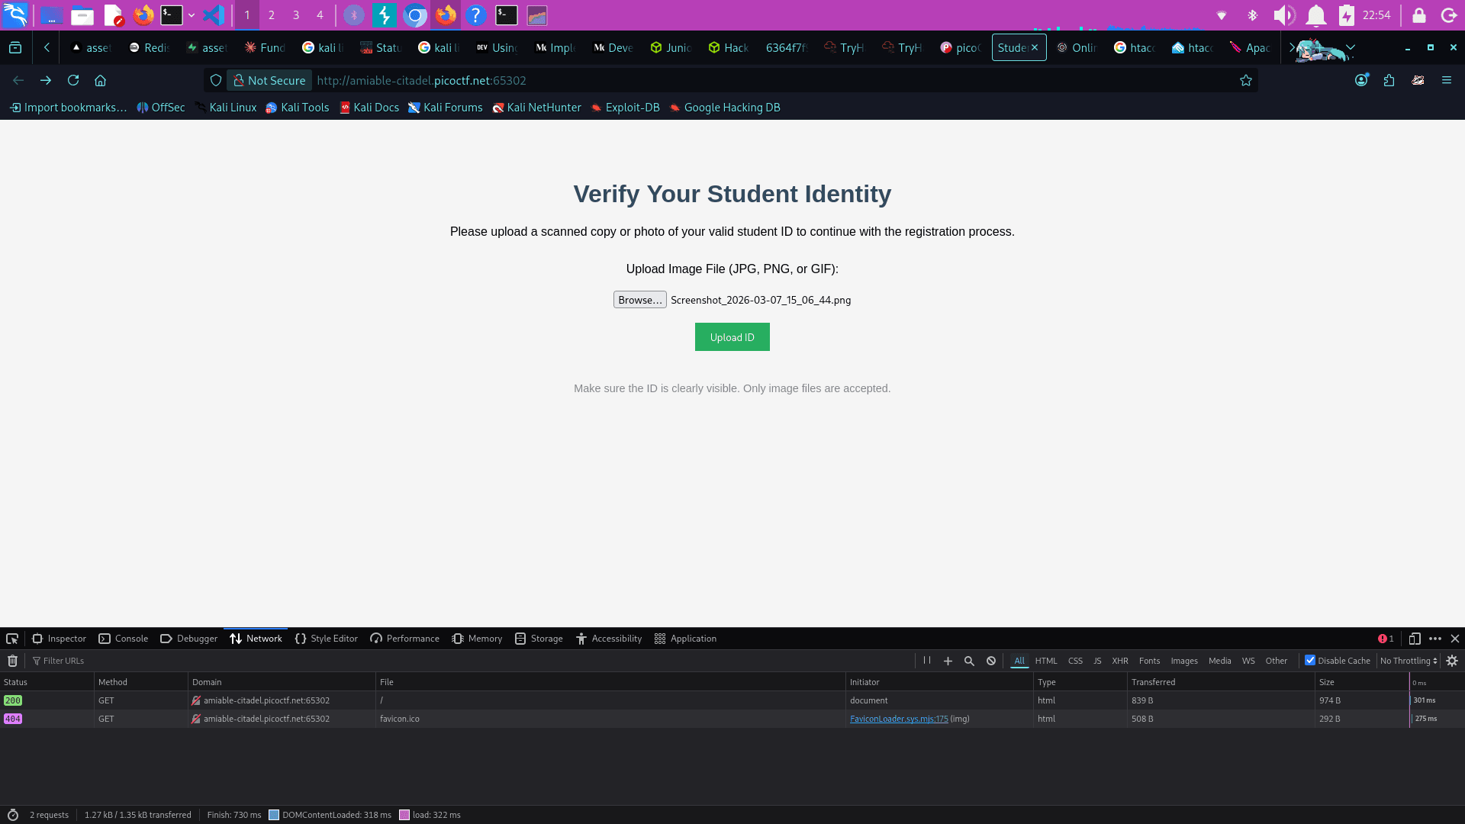Screen dimensions: 1465x824
Task: Open request blocking icon
Action: point(991,661)
